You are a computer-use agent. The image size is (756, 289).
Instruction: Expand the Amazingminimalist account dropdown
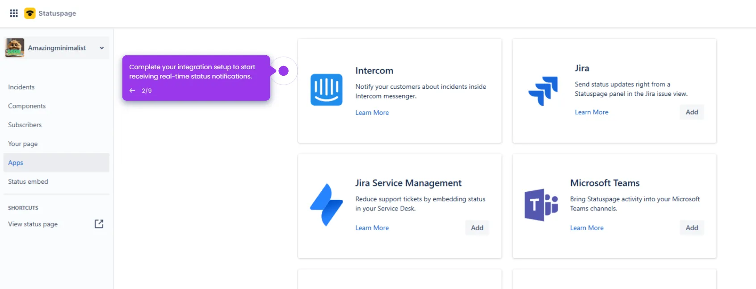click(102, 48)
